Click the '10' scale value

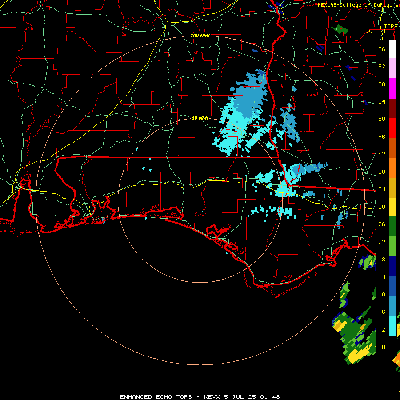click(382, 294)
